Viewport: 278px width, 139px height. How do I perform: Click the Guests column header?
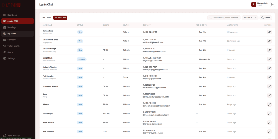coord(106,25)
